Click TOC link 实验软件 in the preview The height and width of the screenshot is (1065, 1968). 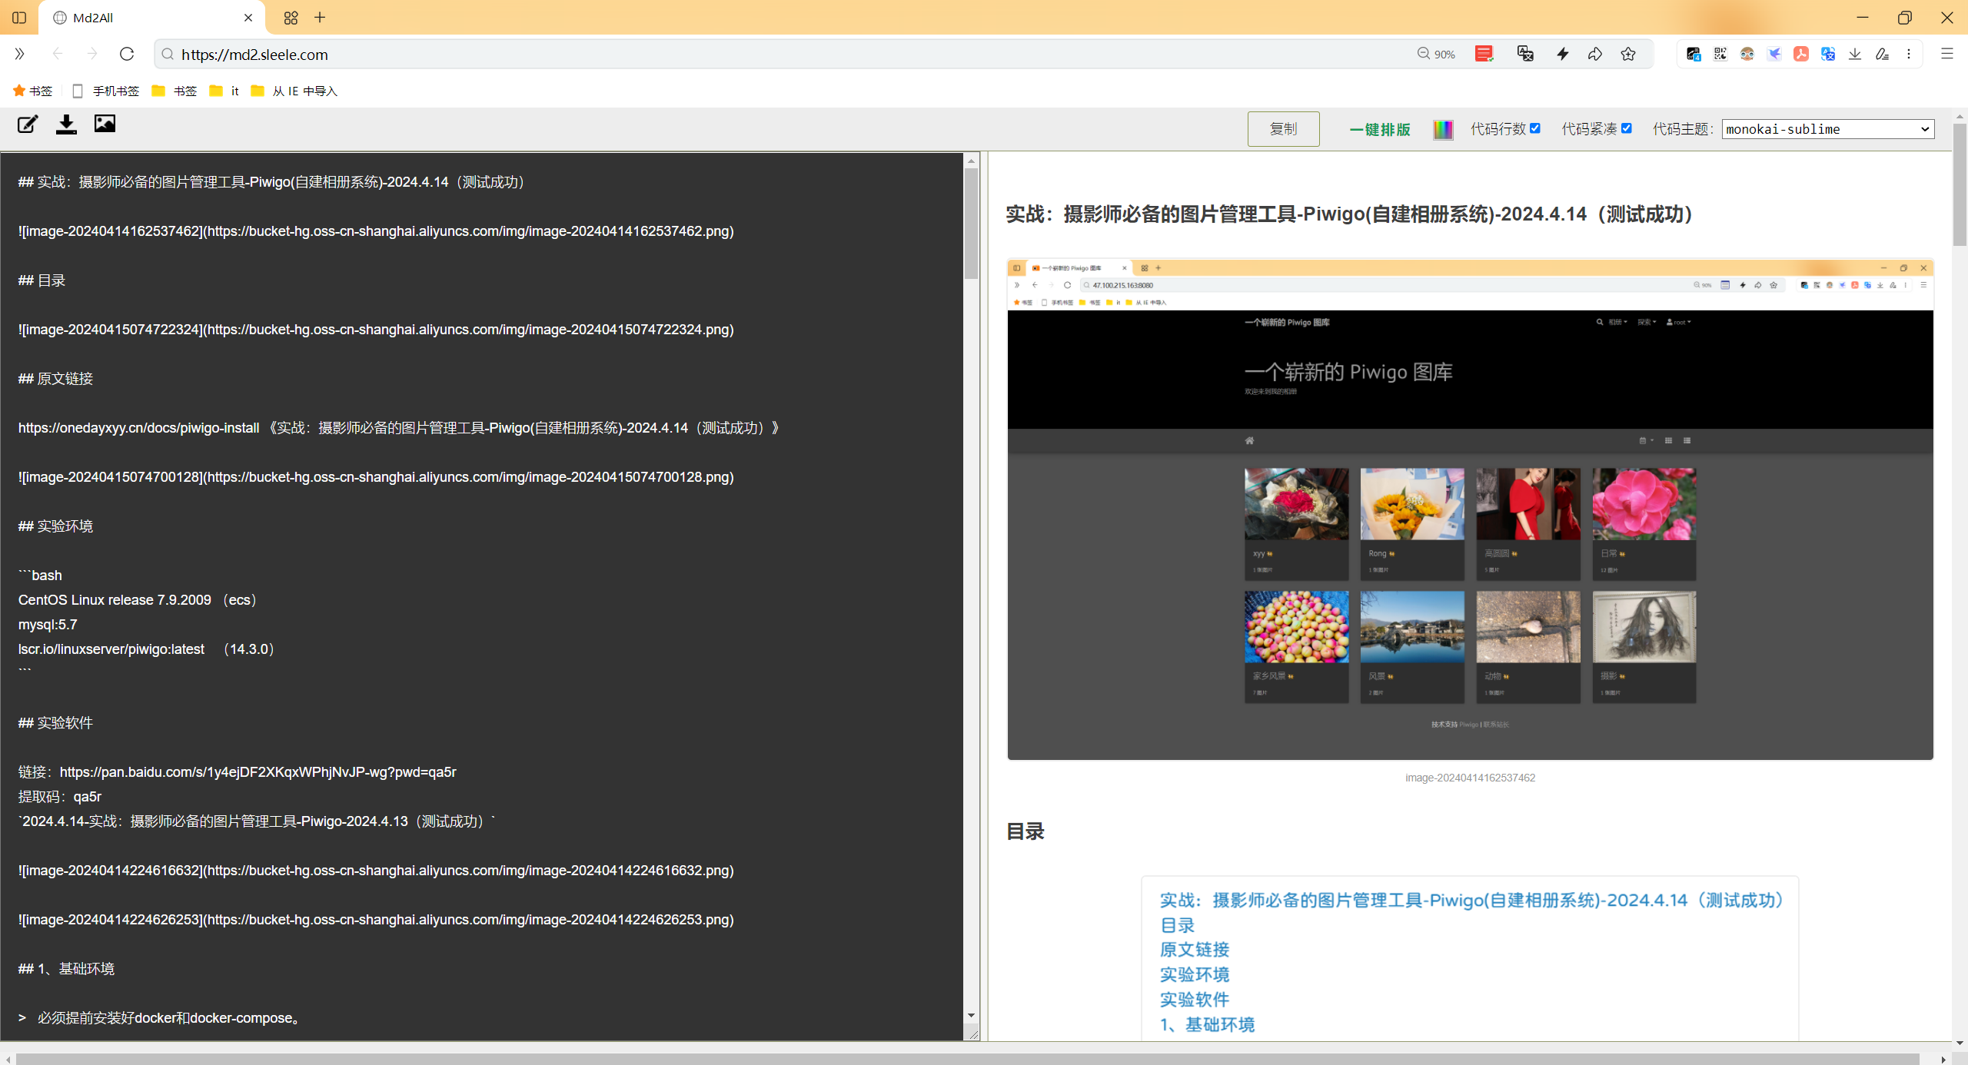click(1195, 1000)
